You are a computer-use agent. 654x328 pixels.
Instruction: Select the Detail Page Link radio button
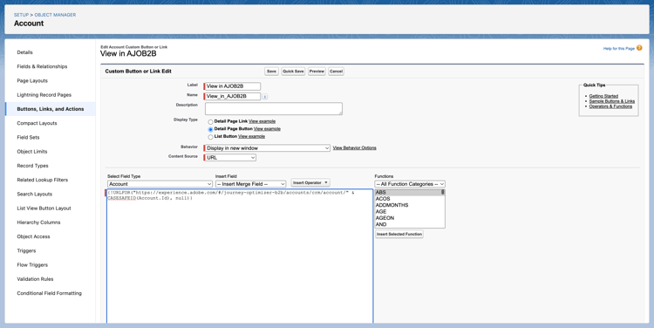[211, 122]
